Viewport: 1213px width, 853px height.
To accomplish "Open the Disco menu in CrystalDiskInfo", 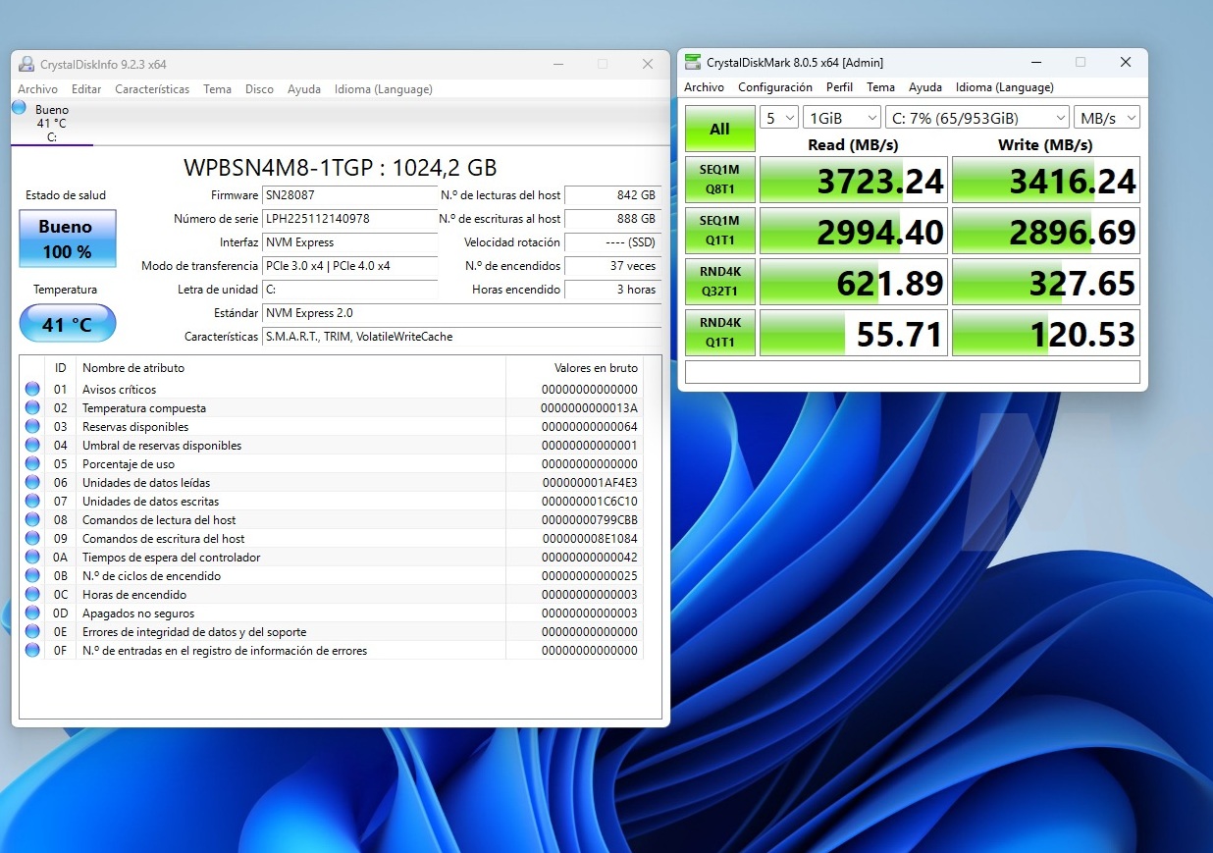I will pyautogui.click(x=259, y=89).
